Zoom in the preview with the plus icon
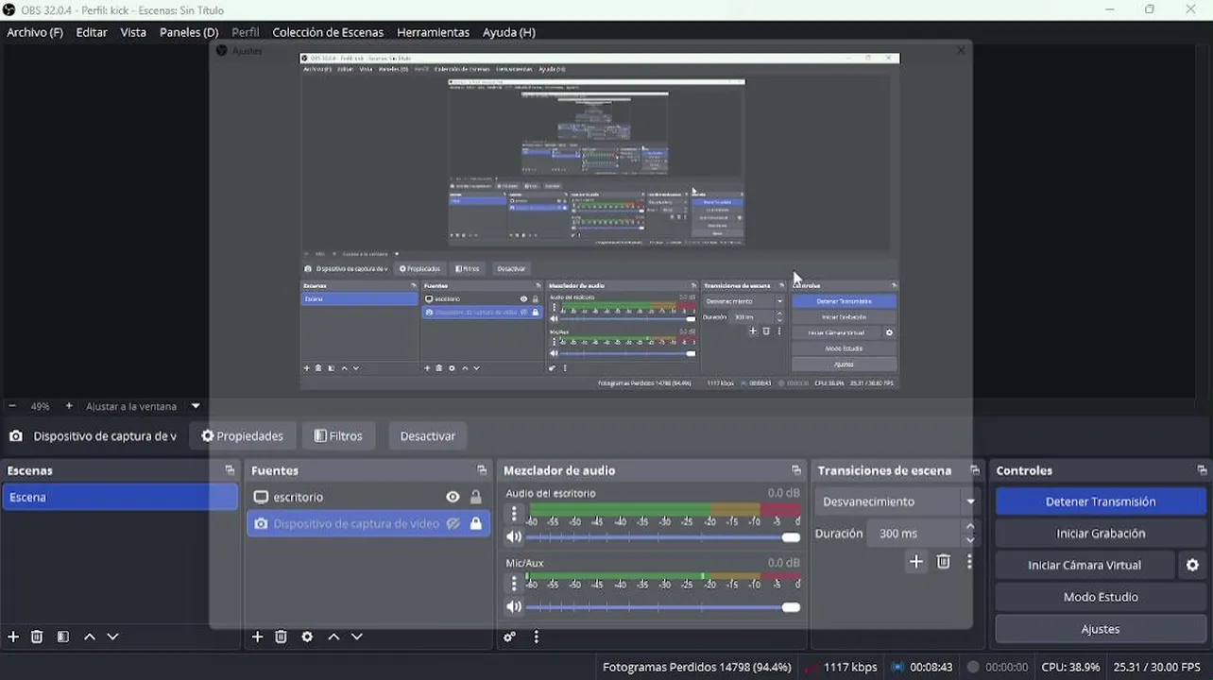 pyautogui.click(x=69, y=406)
